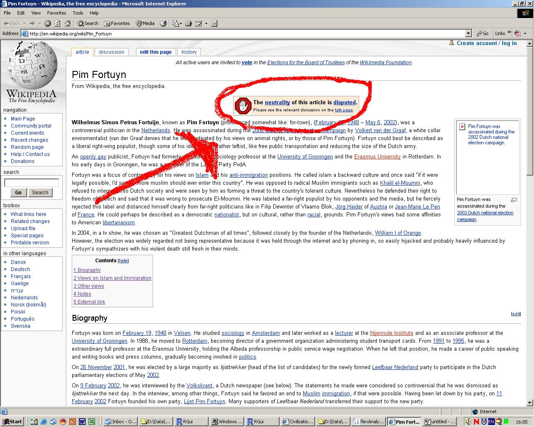Screen dimensions: 534x427
Task: Launch Word from Quick Launch
Action: coord(82,422)
